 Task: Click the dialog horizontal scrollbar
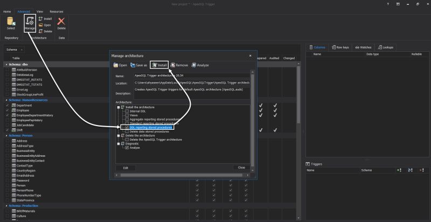pyautogui.click(x=182, y=175)
